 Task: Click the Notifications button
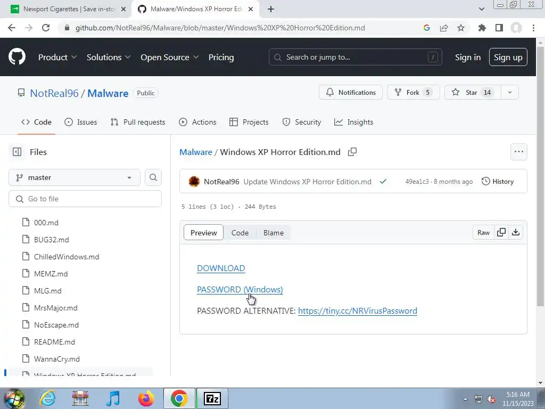350,92
